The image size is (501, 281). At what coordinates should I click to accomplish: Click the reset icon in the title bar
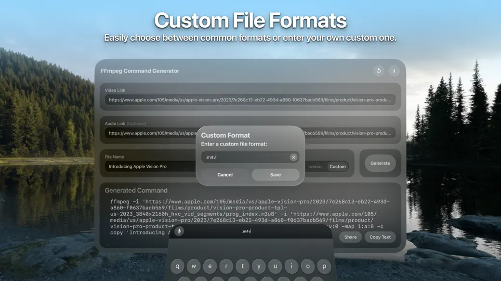point(379,71)
